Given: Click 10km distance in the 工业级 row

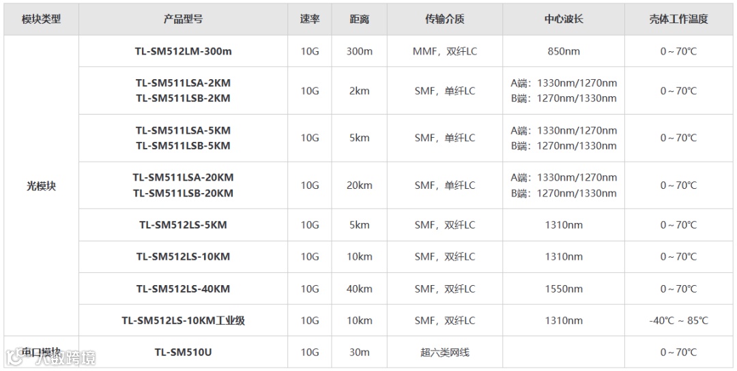Looking at the screenshot, I should pos(360,321).
